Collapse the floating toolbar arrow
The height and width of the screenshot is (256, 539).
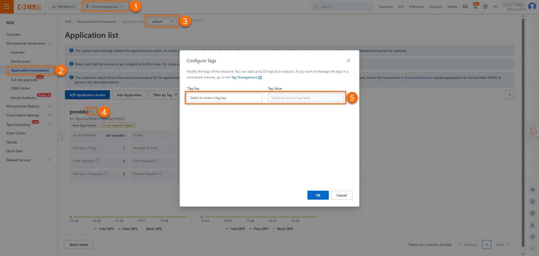tap(533, 248)
